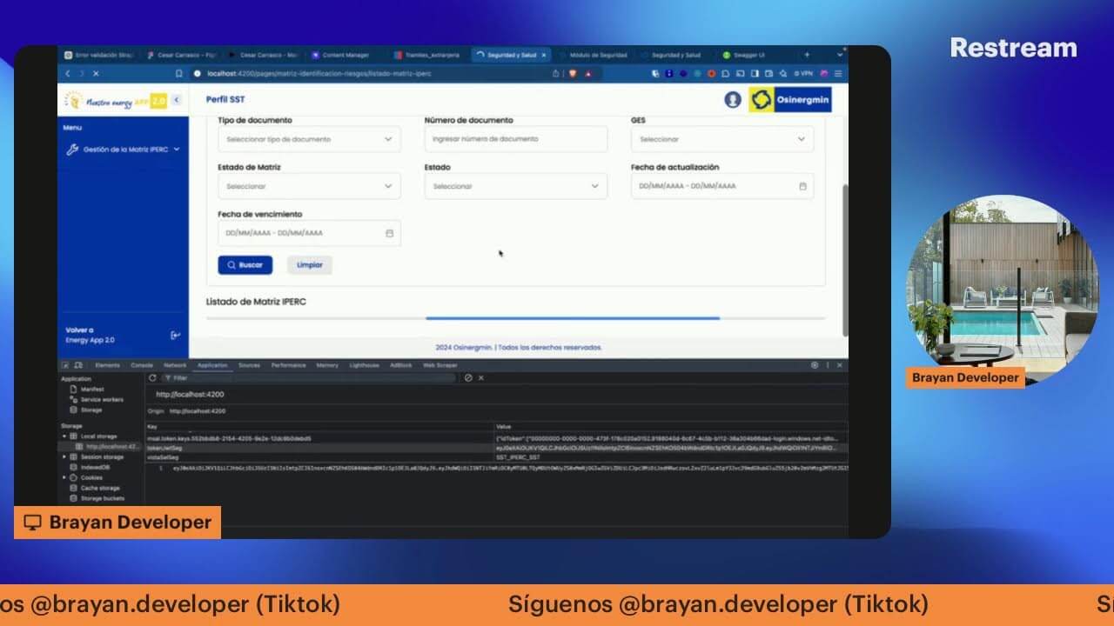
Task: Click the Nuestra energy App 2.0 logo
Action: pyautogui.click(x=115, y=101)
